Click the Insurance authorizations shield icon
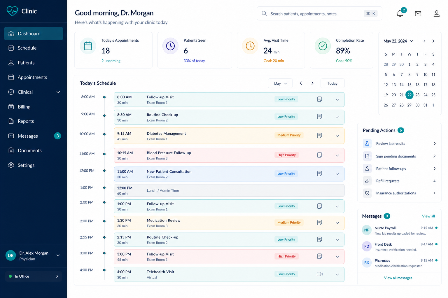 click(x=367, y=193)
